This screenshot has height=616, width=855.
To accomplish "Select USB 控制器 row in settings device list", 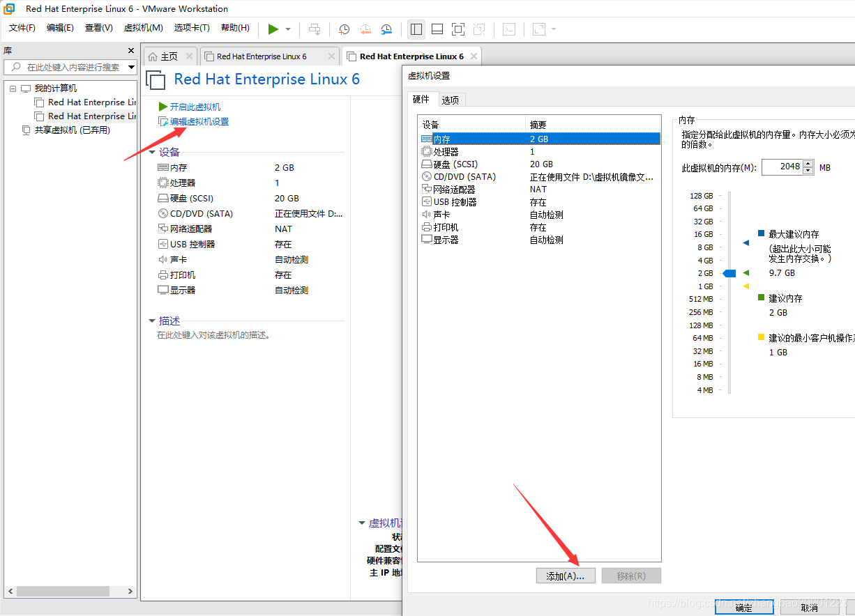I will (540, 202).
